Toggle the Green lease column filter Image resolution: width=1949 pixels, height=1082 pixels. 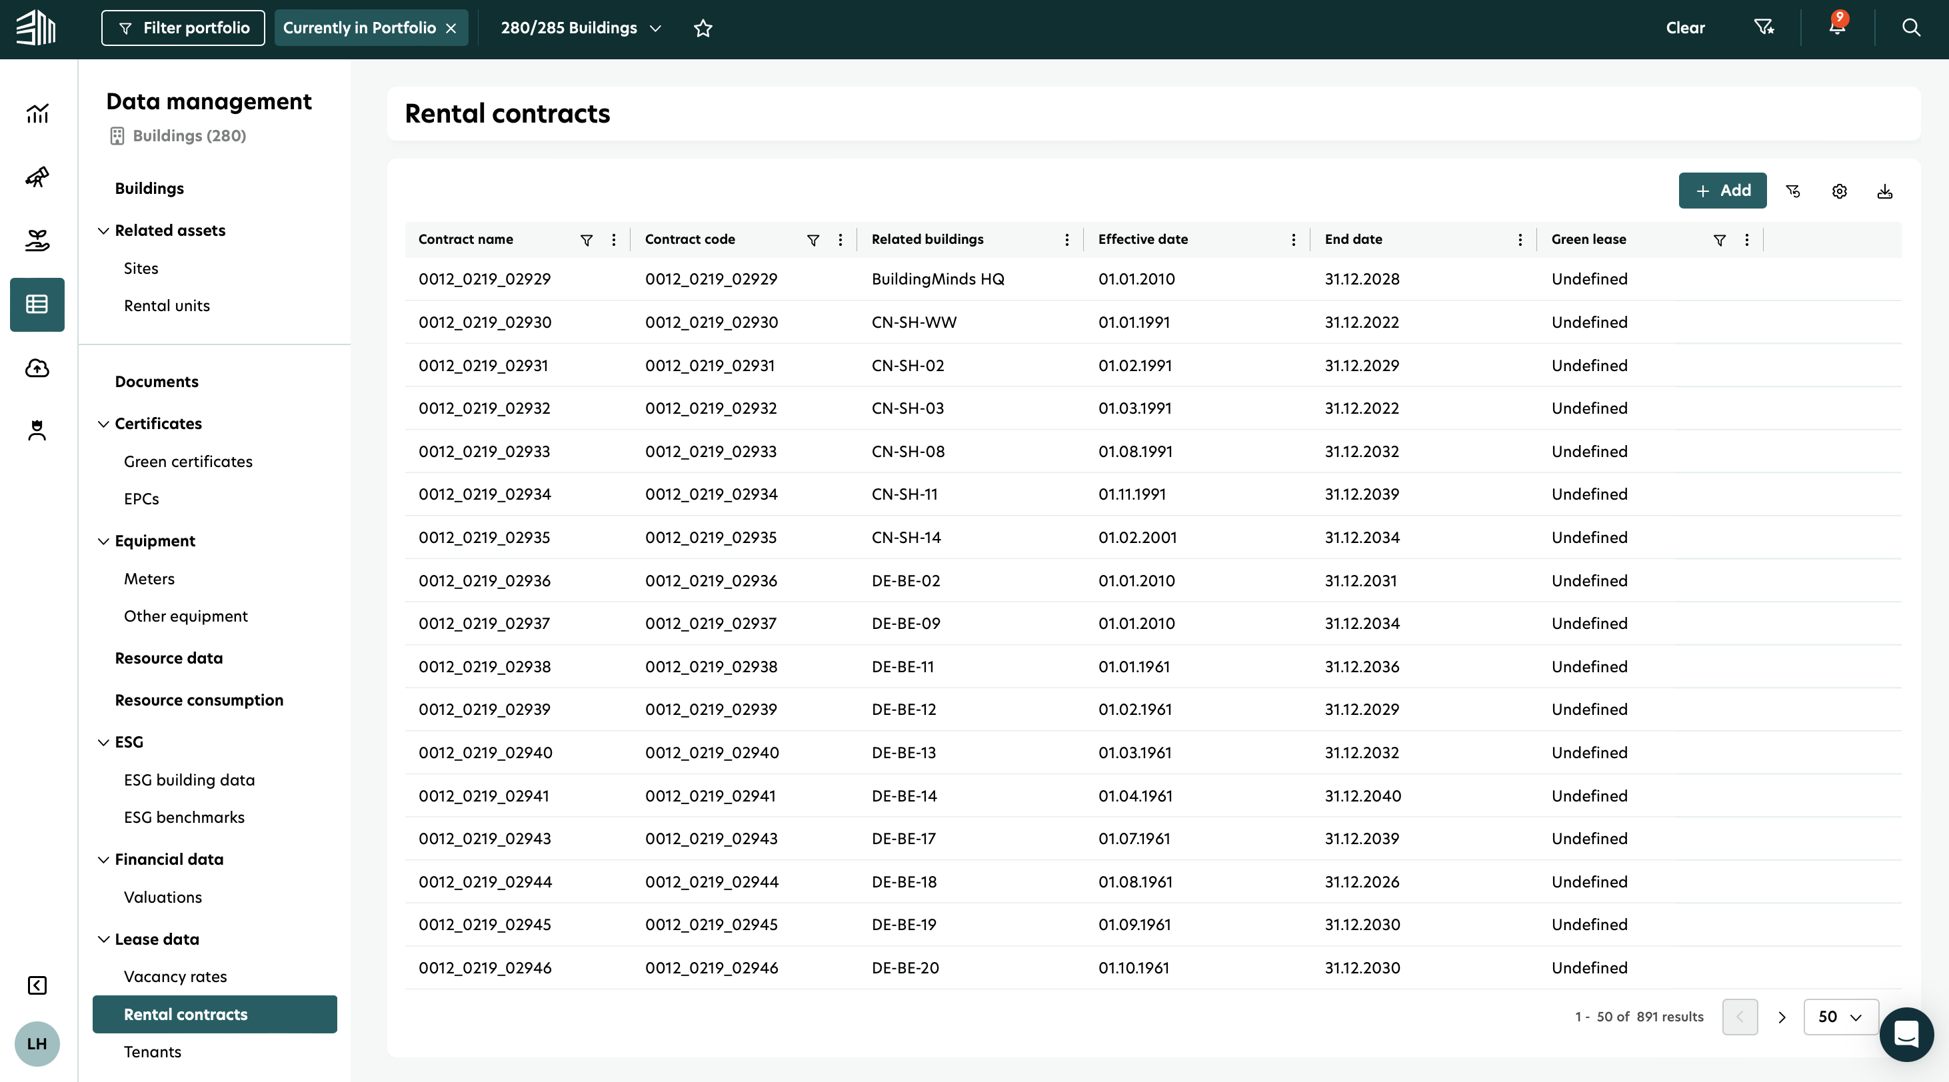tap(1720, 241)
